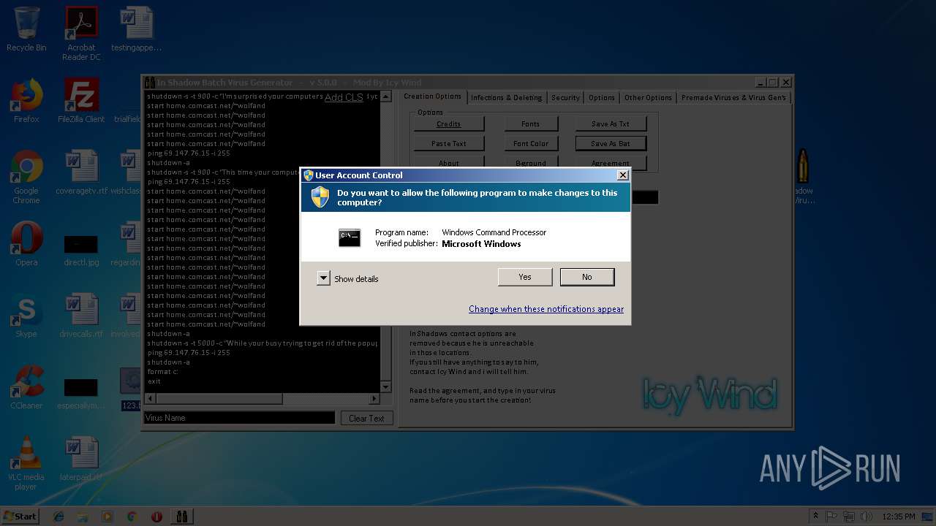Click the Fonts button
The image size is (936, 526).
coord(530,124)
